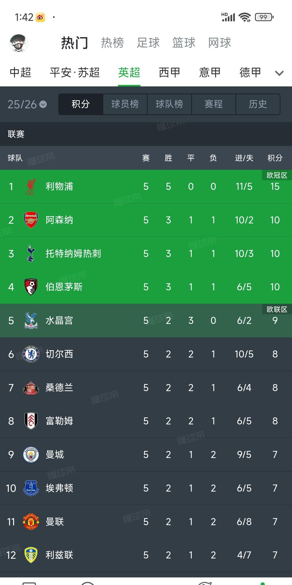
Task: Tap the Everton club badge
Action: (x=31, y=488)
